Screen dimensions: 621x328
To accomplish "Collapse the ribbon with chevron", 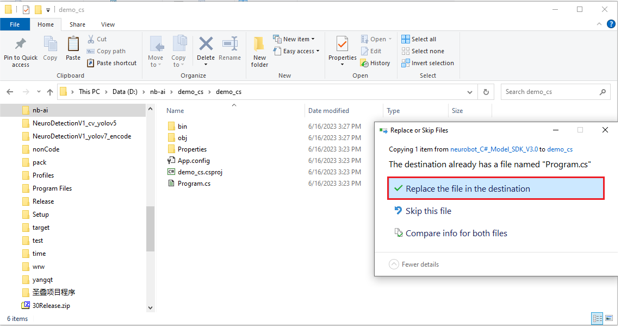I will tap(599, 24).
